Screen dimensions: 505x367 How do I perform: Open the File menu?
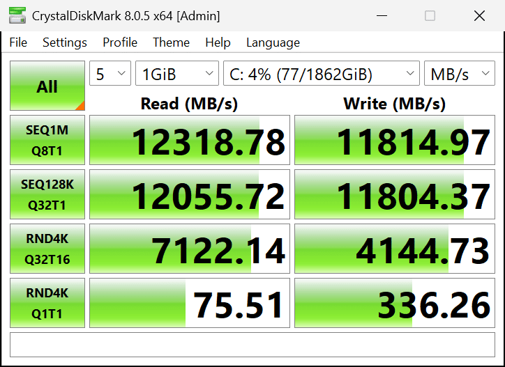[x=18, y=42]
